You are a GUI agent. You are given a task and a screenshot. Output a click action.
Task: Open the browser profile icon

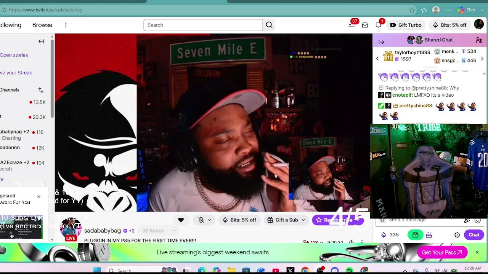point(436,10)
